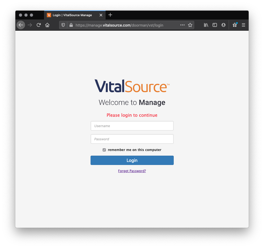Open a new tab with plus button

point(110,15)
